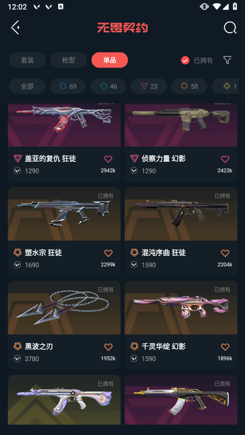Like 千灵华绽 幻影 using its heart icon
The width and height of the screenshot is (245, 435).
click(x=225, y=347)
